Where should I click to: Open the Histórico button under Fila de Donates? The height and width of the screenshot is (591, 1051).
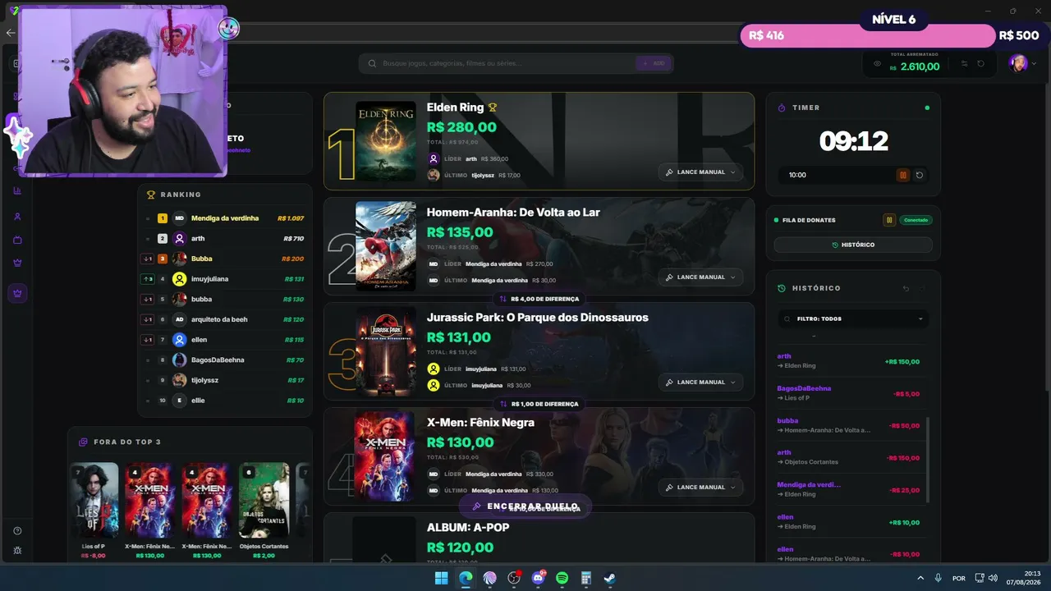tap(853, 245)
